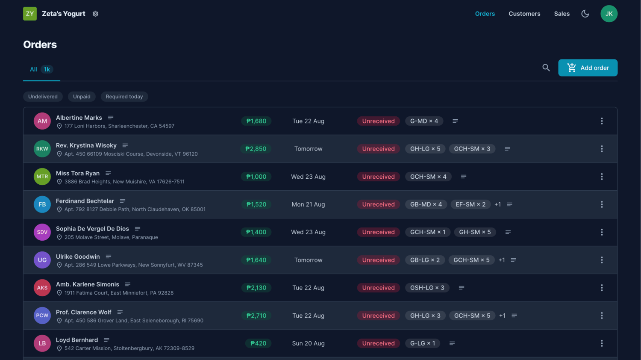The height and width of the screenshot is (360, 641).
Task: Click +1 more items in Prof. Clarence Wolf row
Action: click(x=503, y=316)
